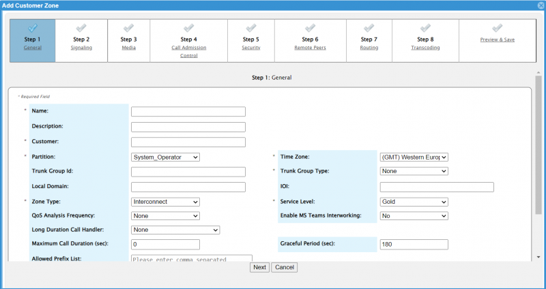
Task: Open Enable MS Teams Interworking dropdown
Action: [x=414, y=216]
